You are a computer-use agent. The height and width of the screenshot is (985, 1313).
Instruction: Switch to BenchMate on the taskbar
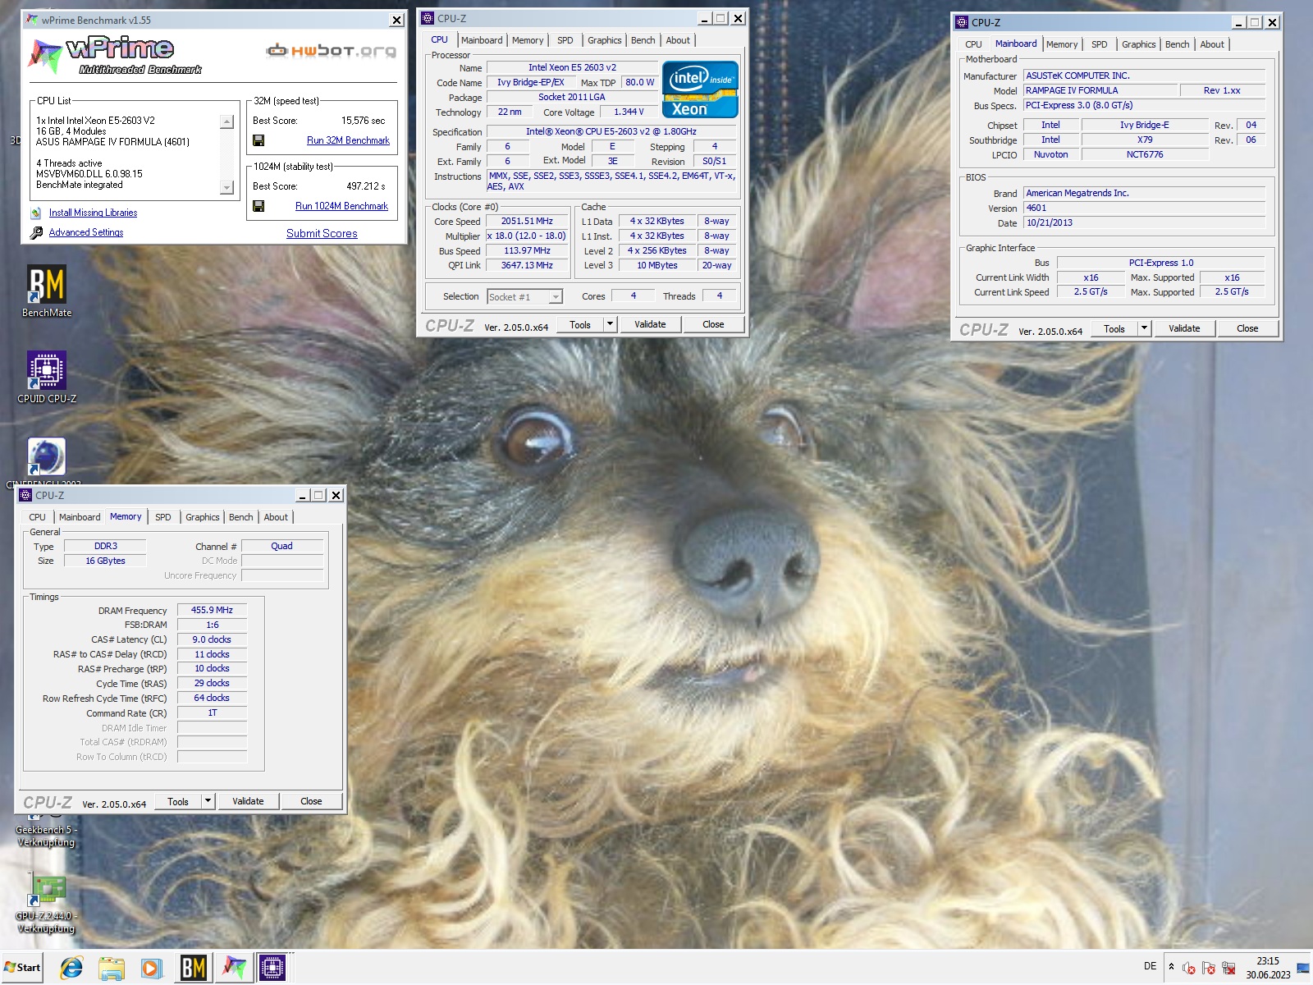[x=193, y=968]
